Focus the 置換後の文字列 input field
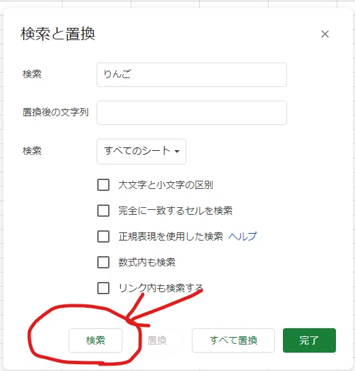 [192, 113]
